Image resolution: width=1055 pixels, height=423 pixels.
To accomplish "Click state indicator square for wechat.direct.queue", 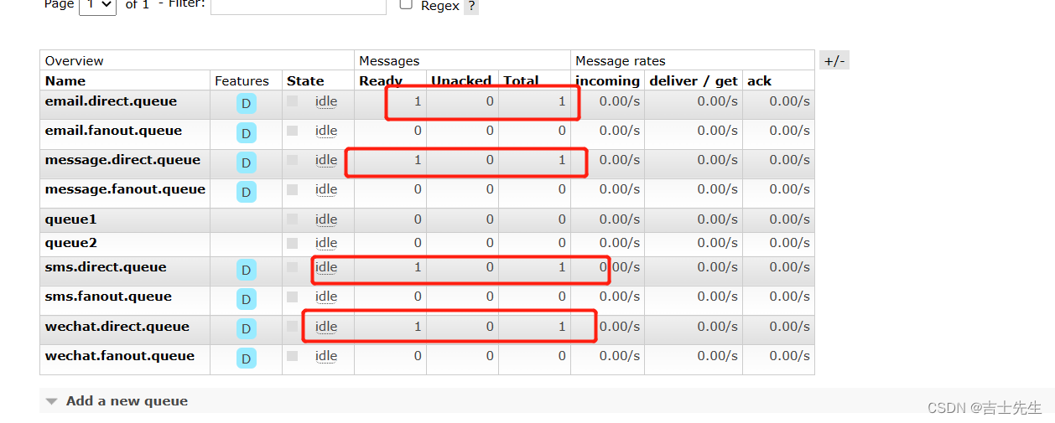I will tap(292, 327).
